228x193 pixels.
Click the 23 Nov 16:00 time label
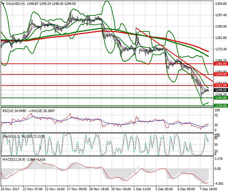[55, 189]
